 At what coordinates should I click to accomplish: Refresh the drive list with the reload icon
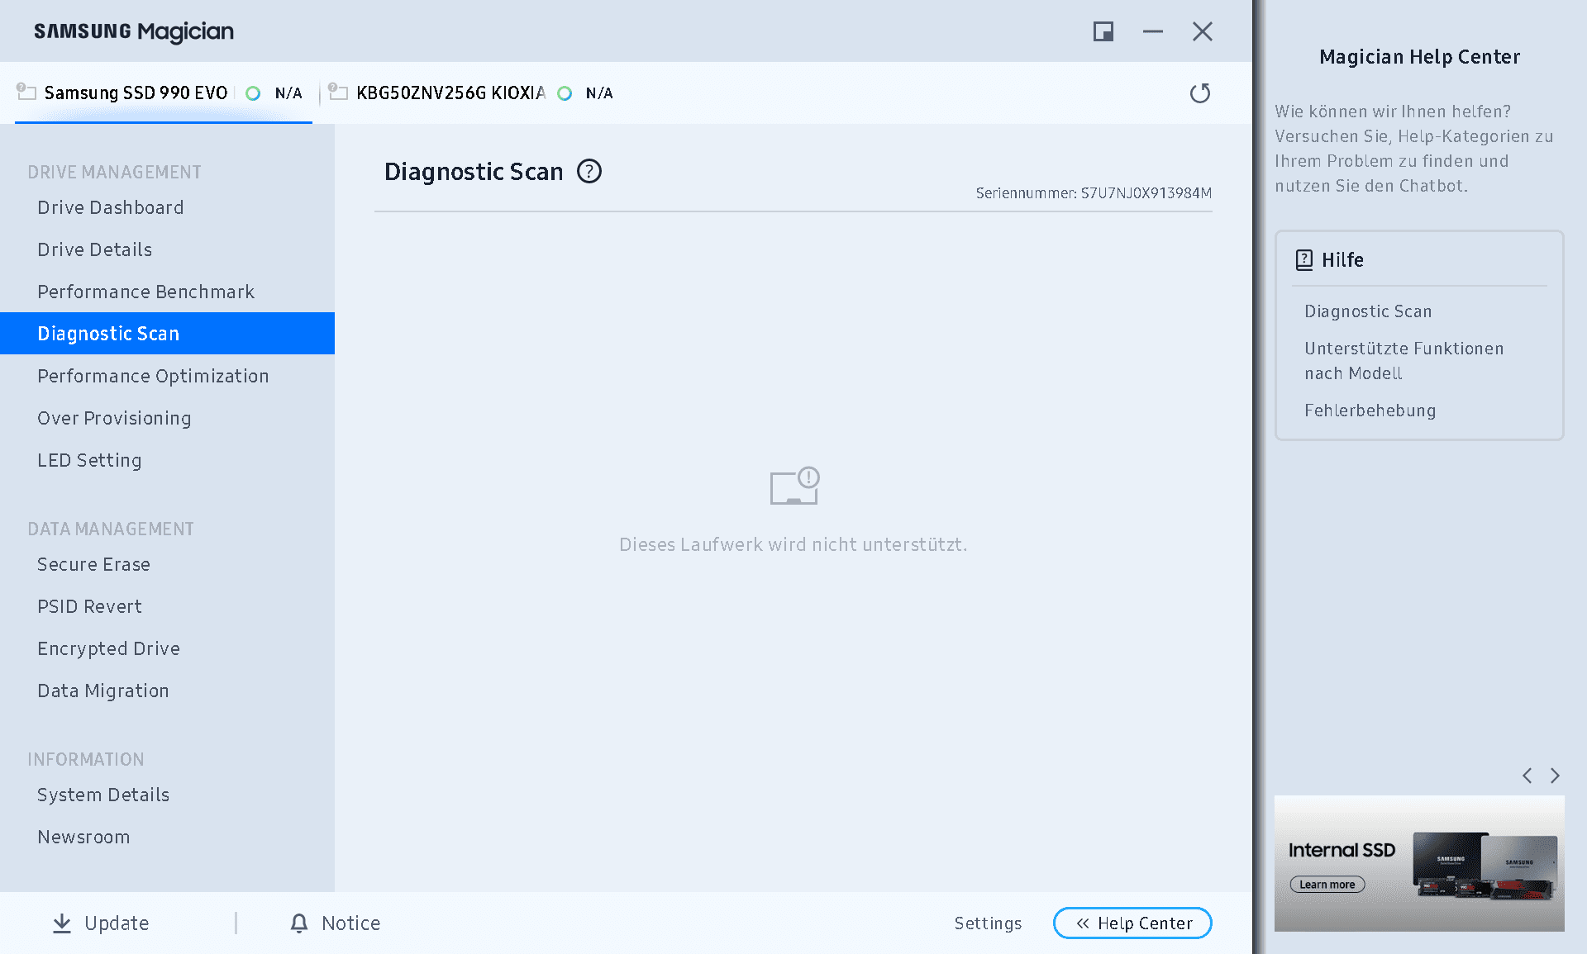[x=1200, y=93]
